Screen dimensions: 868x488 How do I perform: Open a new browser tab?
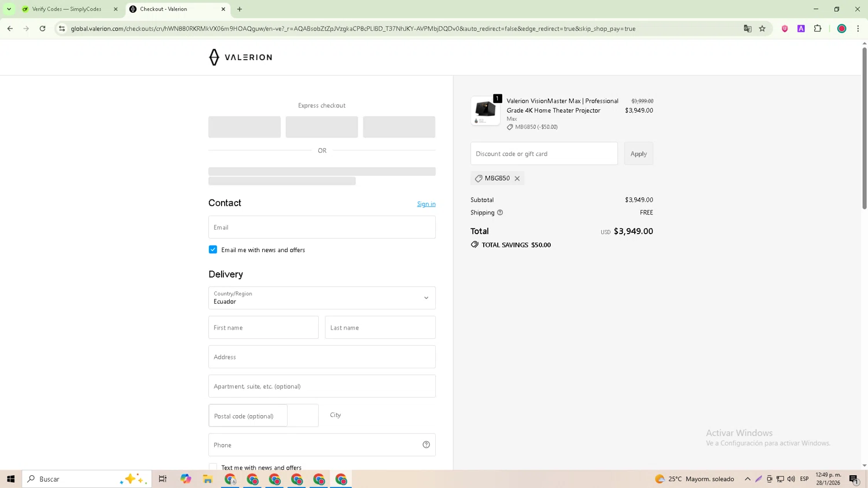pos(240,9)
